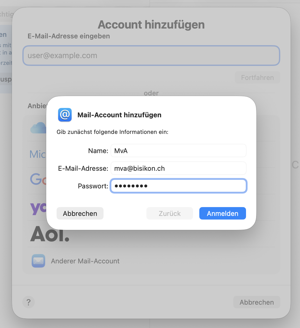Click Abbrechen next to the help button

coord(257,302)
